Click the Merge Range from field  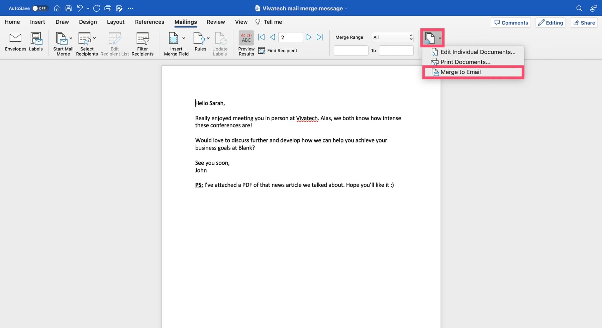click(351, 51)
